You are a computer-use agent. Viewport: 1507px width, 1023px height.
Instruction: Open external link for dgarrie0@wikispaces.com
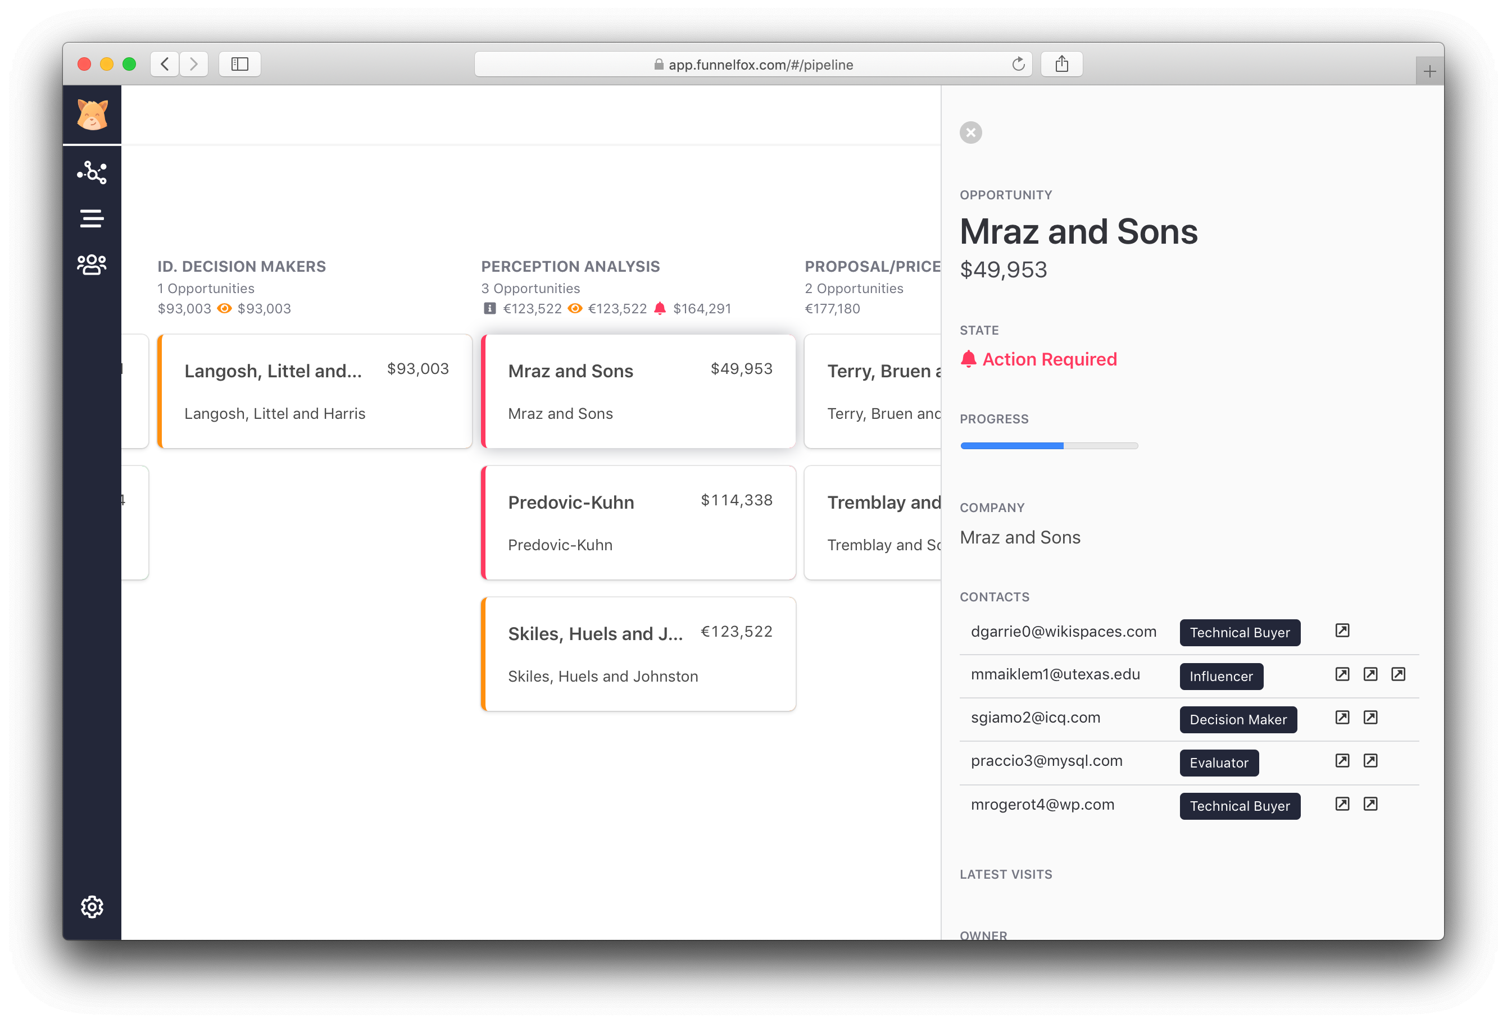click(1342, 631)
